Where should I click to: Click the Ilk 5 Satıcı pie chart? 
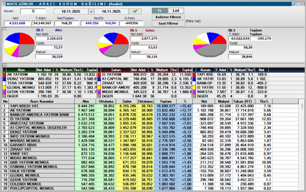[113, 45]
